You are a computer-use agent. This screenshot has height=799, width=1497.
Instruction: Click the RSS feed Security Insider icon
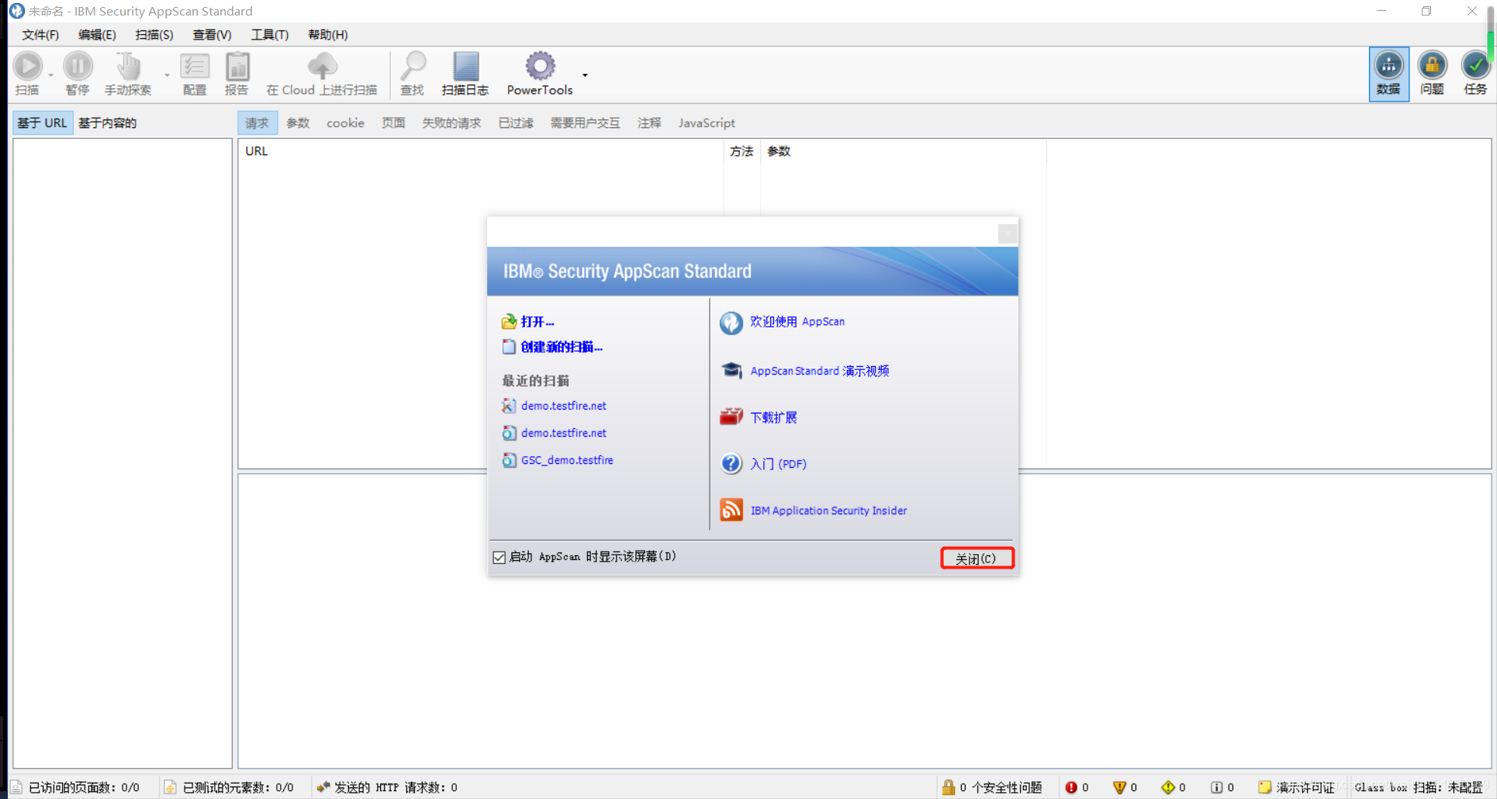pyautogui.click(x=731, y=510)
